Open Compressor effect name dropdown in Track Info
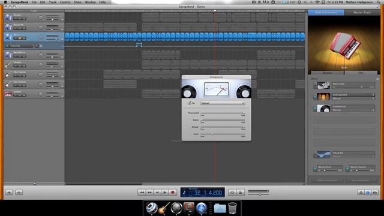Image resolution: width=384 pixels, height=216 pixels. (x=353, y=107)
